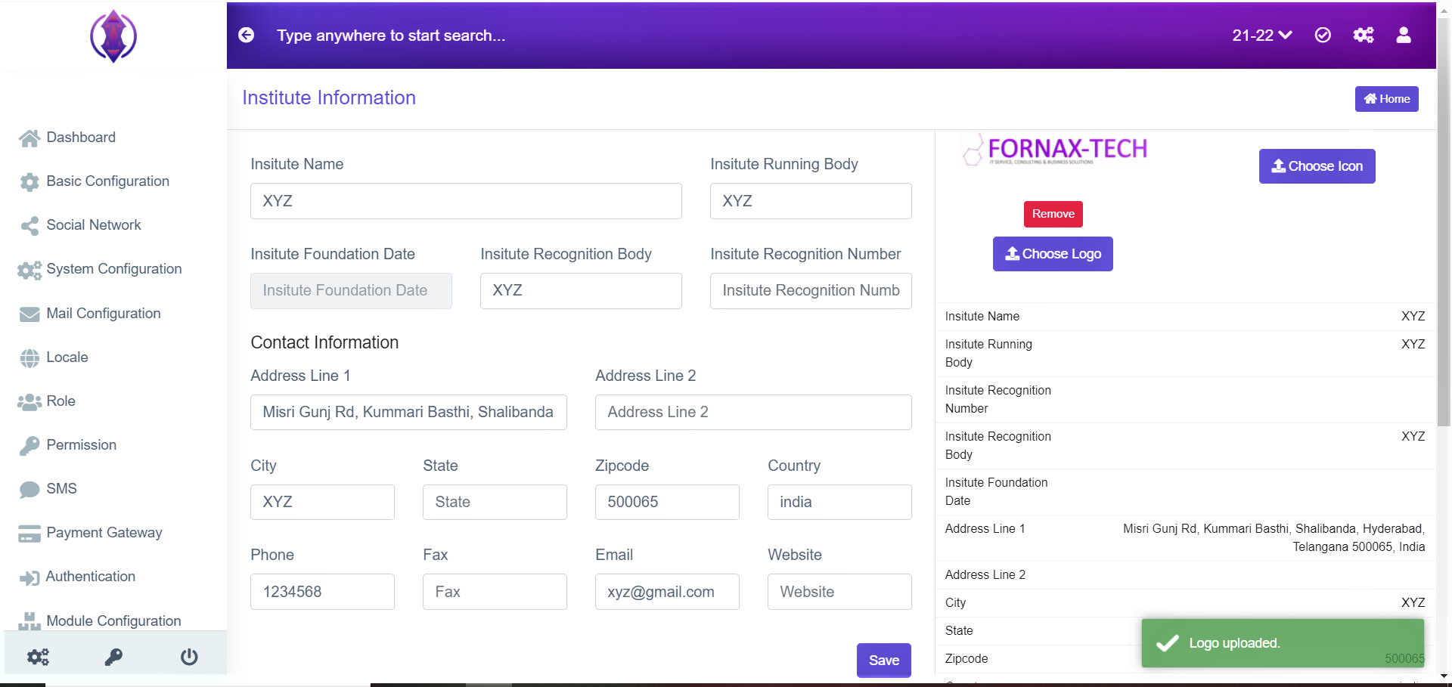1452x687 pixels.
Task: Open System Configuration menu item
Action: pos(113,269)
